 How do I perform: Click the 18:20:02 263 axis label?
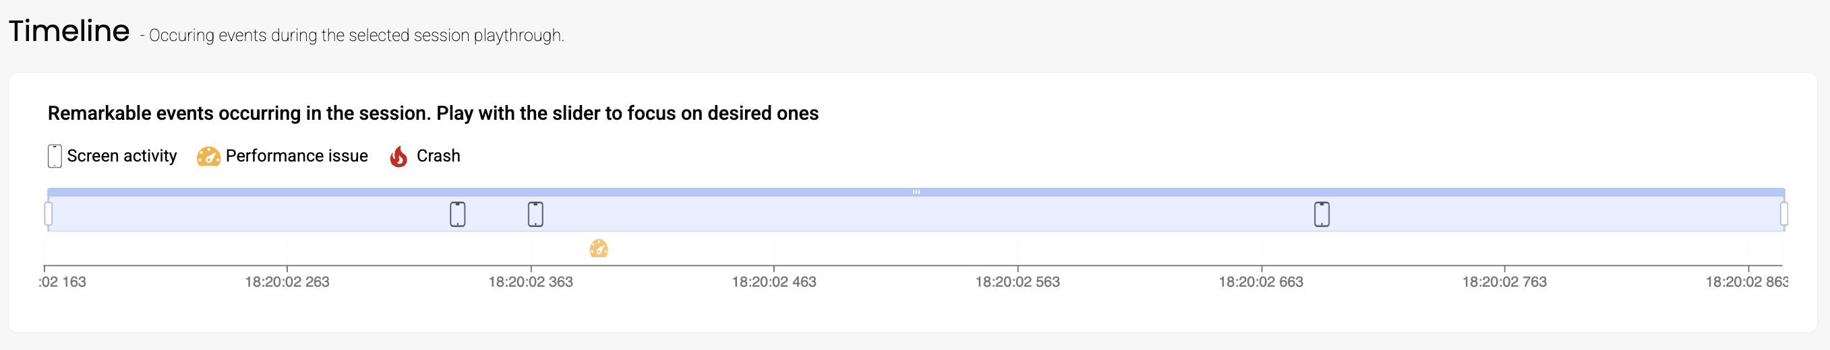click(287, 282)
